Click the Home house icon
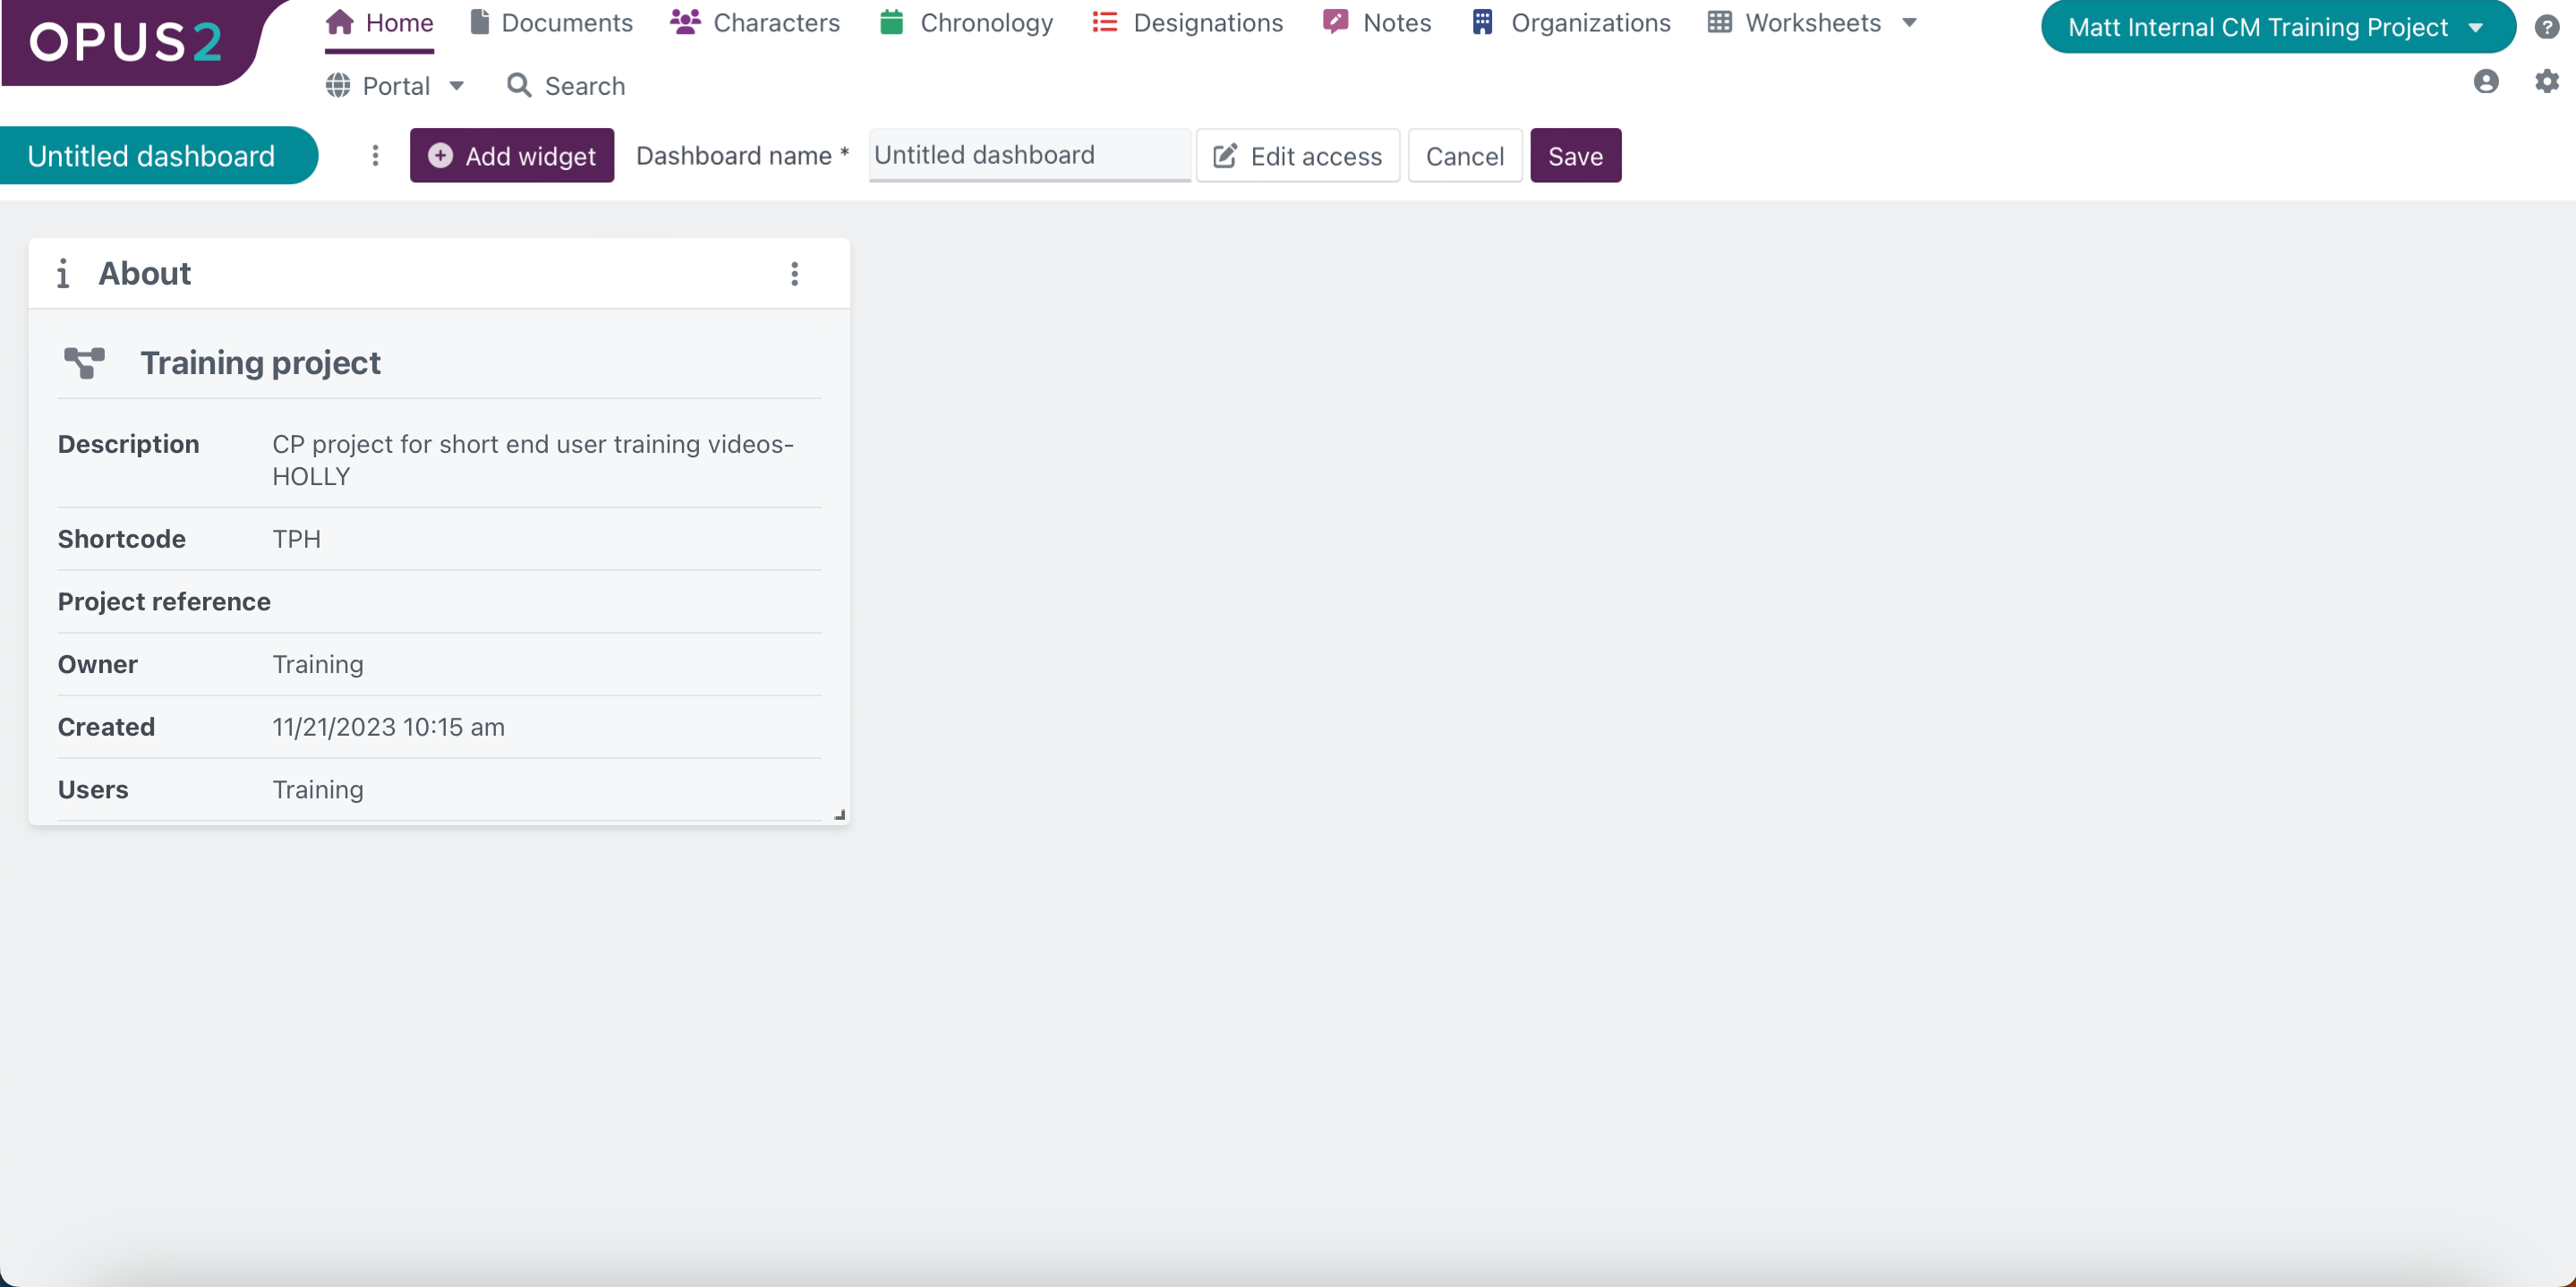This screenshot has height=1287, width=2576. [340, 22]
